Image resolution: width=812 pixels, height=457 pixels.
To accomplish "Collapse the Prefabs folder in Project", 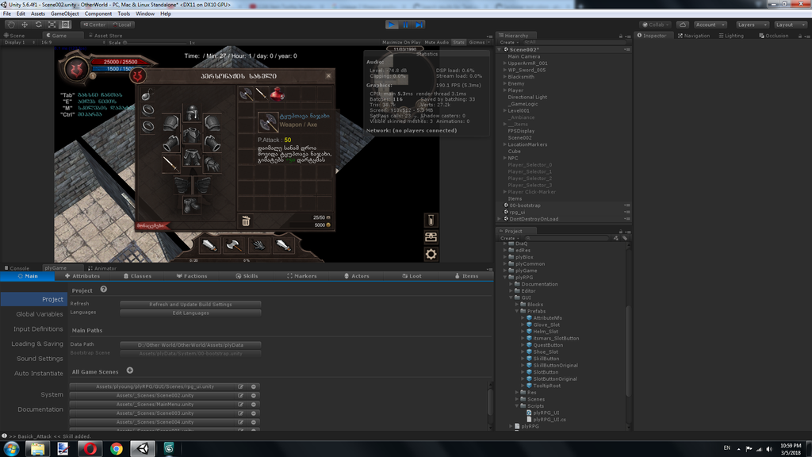I will coord(517,311).
